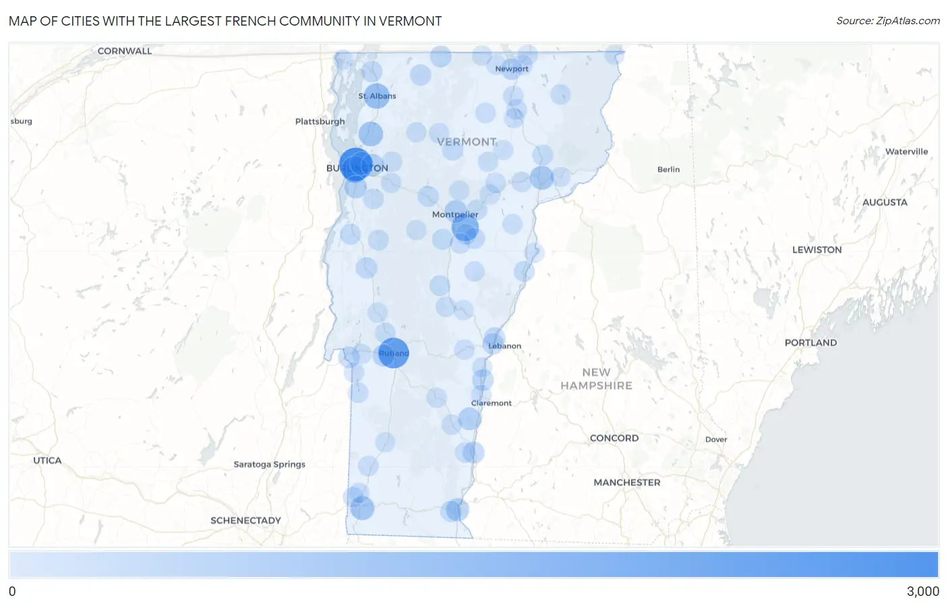Click the AUGUSTA city label
The image size is (948, 606).
click(885, 202)
